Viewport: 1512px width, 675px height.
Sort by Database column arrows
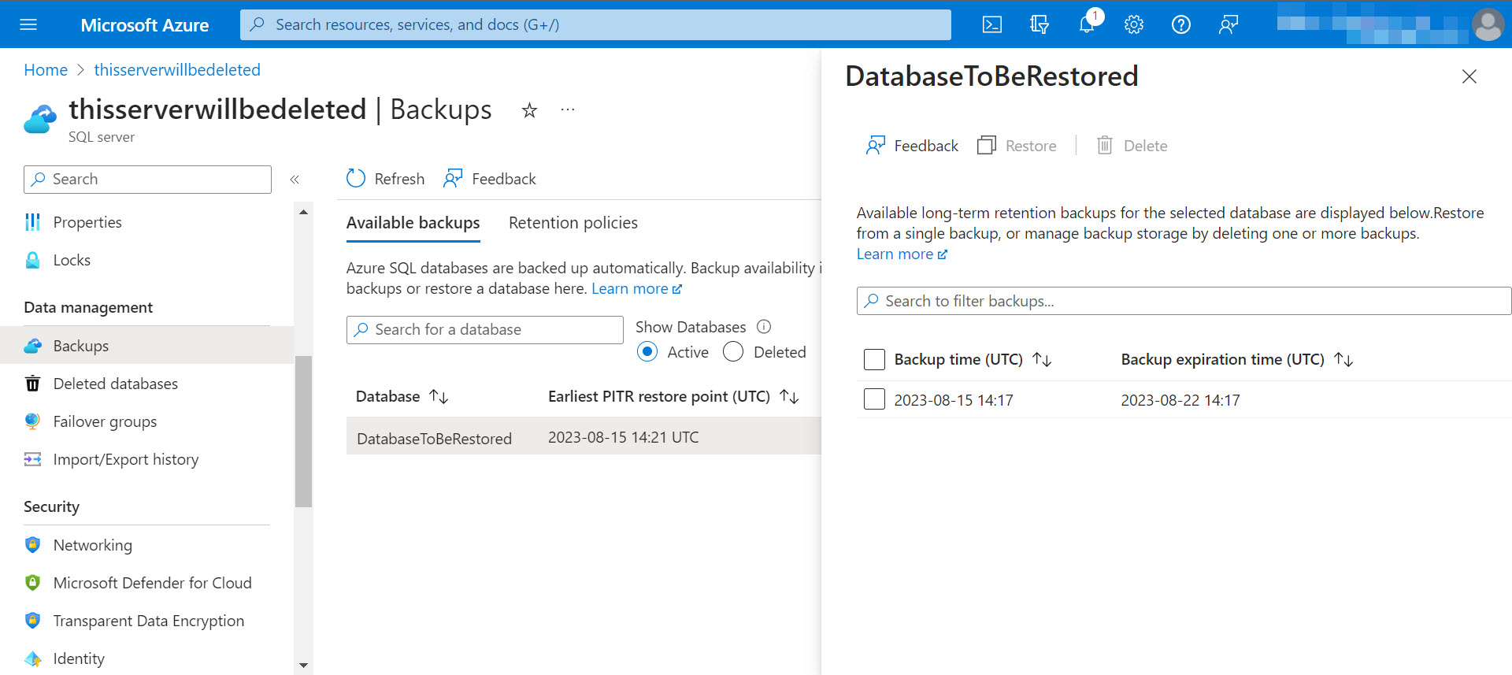point(439,397)
